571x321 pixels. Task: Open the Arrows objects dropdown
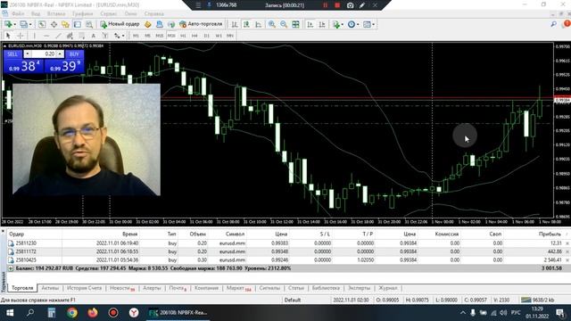(x=119, y=36)
